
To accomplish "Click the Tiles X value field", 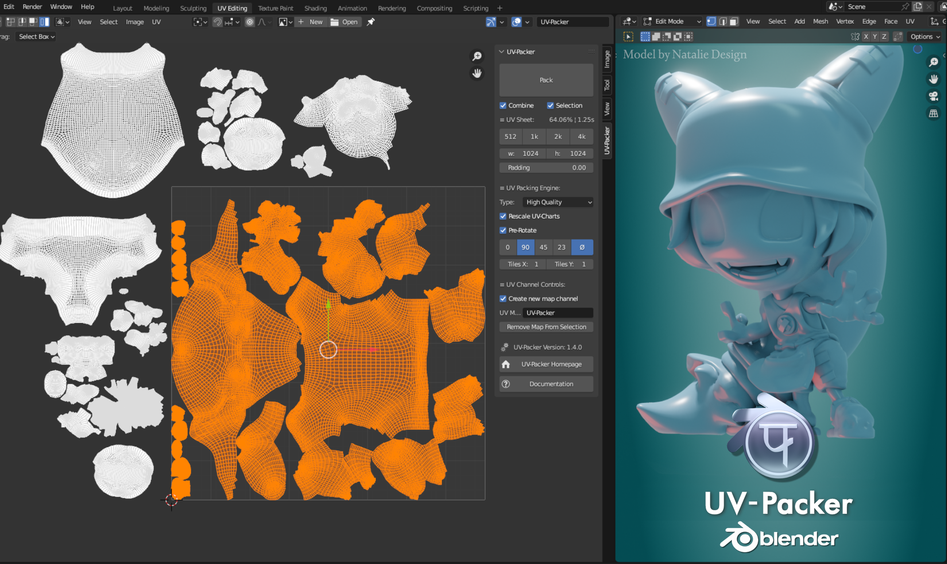I will [x=523, y=264].
